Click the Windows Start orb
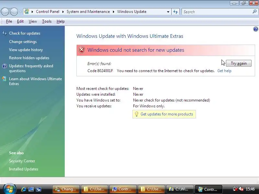The height and width of the screenshot is (194, 259). pos(9,189)
